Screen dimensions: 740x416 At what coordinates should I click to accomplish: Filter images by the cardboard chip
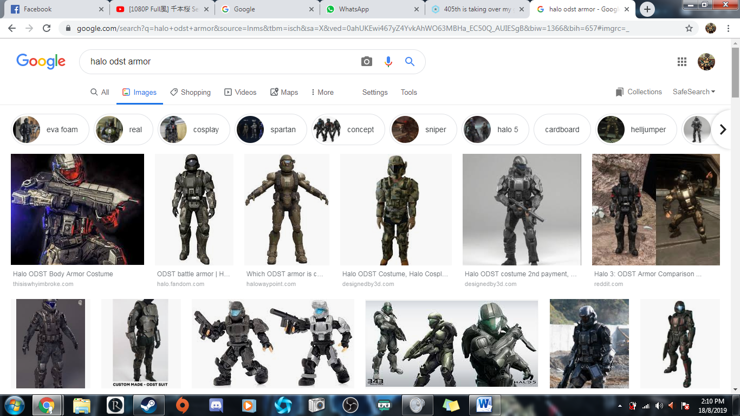tap(562, 129)
